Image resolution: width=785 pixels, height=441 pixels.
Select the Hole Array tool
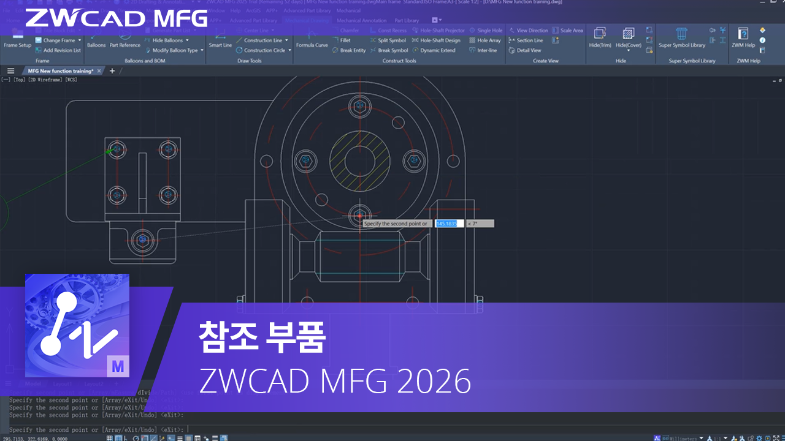[x=484, y=40]
